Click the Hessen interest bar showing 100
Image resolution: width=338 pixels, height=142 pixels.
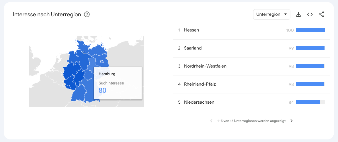pos(310,30)
